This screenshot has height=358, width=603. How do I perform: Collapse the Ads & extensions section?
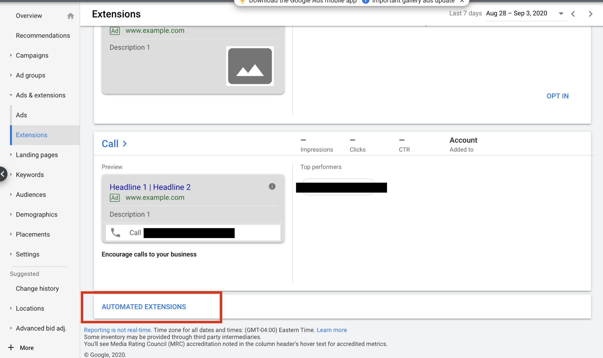pos(11,95)
